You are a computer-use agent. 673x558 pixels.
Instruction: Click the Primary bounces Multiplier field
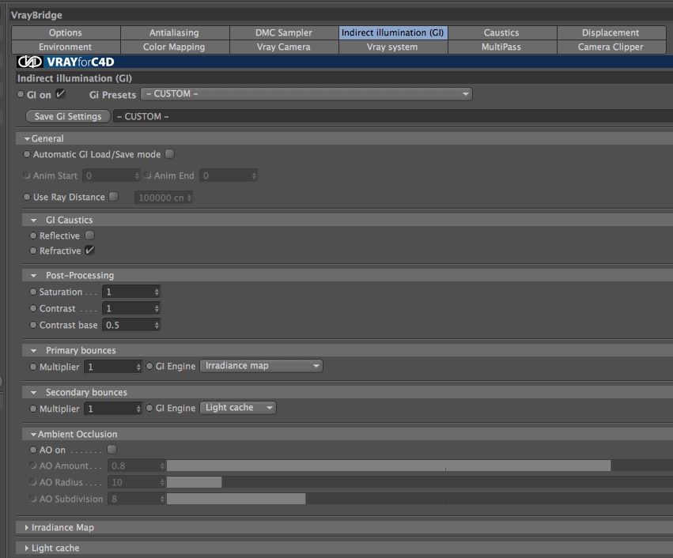pyautogui.click(x=109, y=367)
